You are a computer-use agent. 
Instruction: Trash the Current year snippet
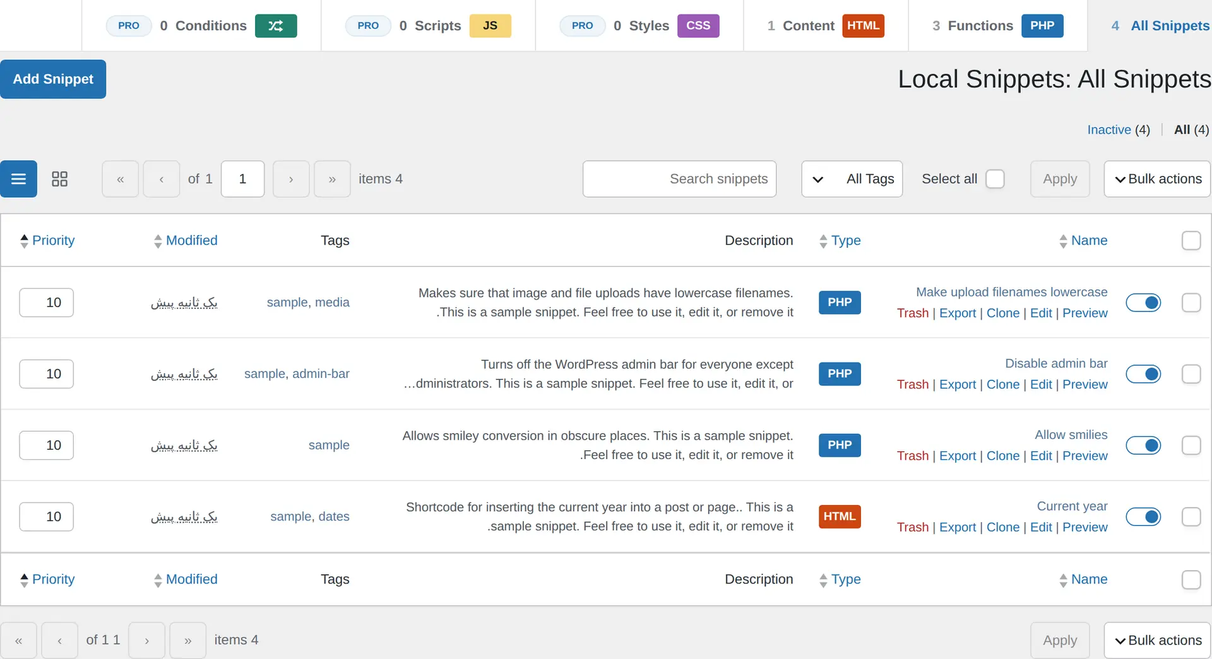pyautogui.click(x=913, y=527)
